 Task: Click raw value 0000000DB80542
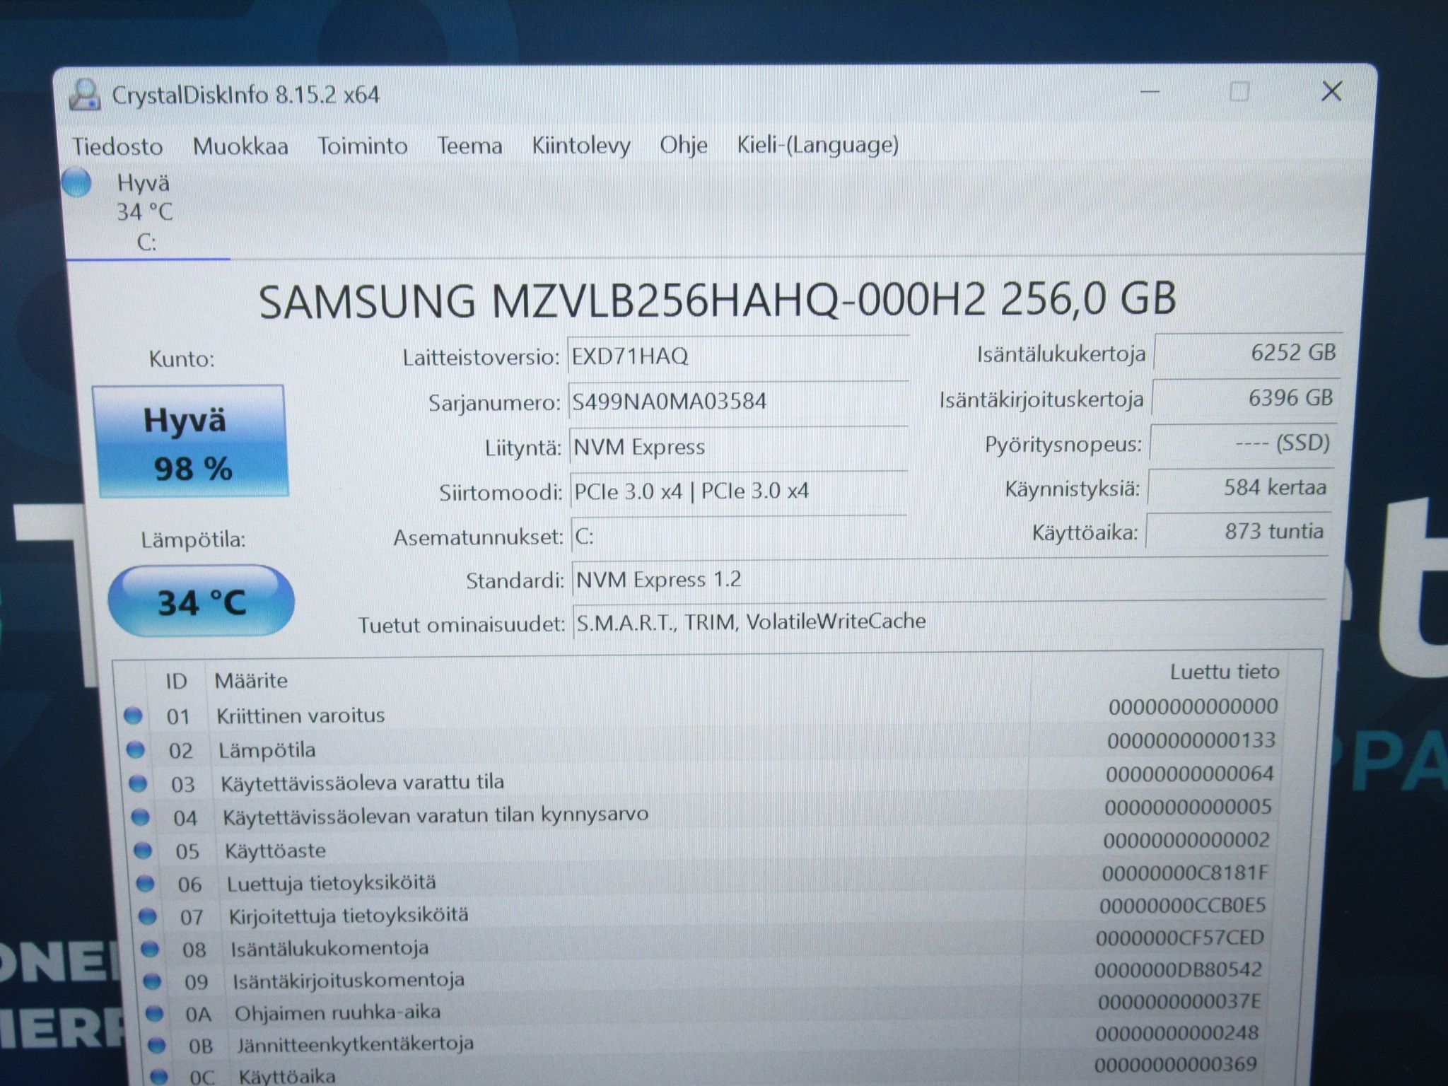1179,969
